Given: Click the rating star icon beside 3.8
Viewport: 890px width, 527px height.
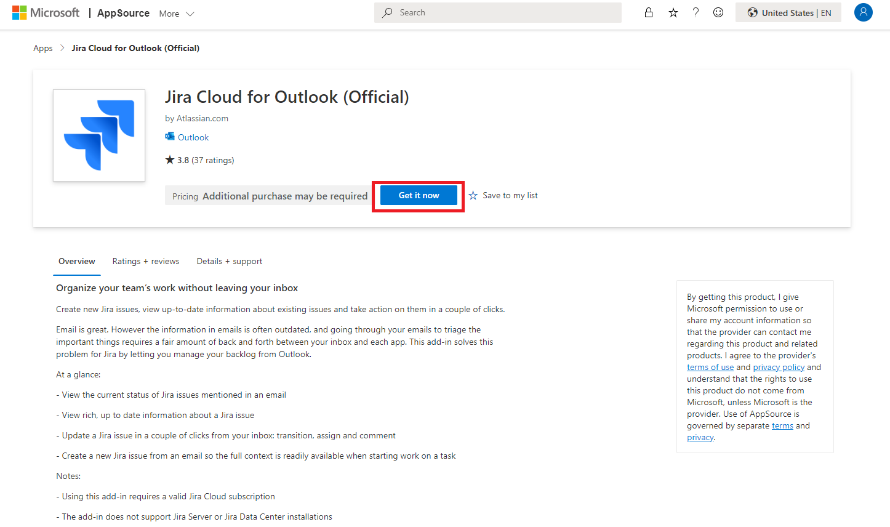Looking at the screenshot, I should (170, 159).
